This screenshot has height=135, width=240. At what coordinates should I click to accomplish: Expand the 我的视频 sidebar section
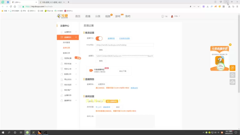click(x=68, y=85)
